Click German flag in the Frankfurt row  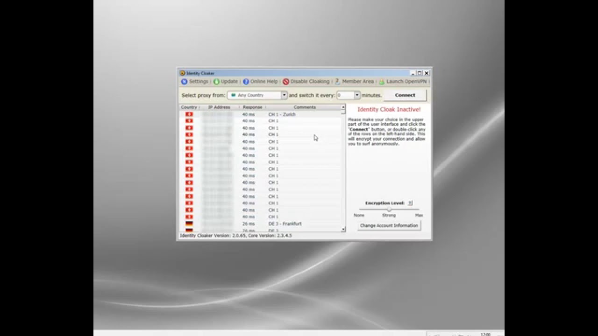189,224
